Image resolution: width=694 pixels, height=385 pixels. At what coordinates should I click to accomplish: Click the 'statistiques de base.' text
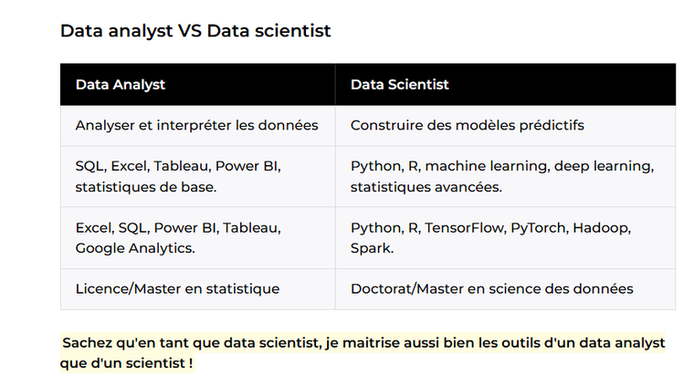146,187
